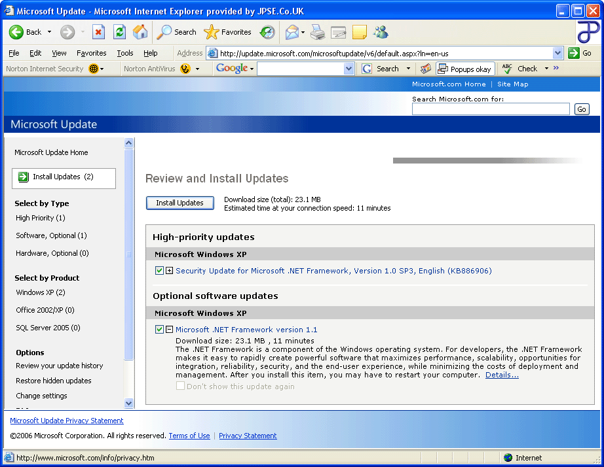Open the Back button history dropdown arrow
The height and width of the screenshot is (467, 604).
[x=49, y=32]
